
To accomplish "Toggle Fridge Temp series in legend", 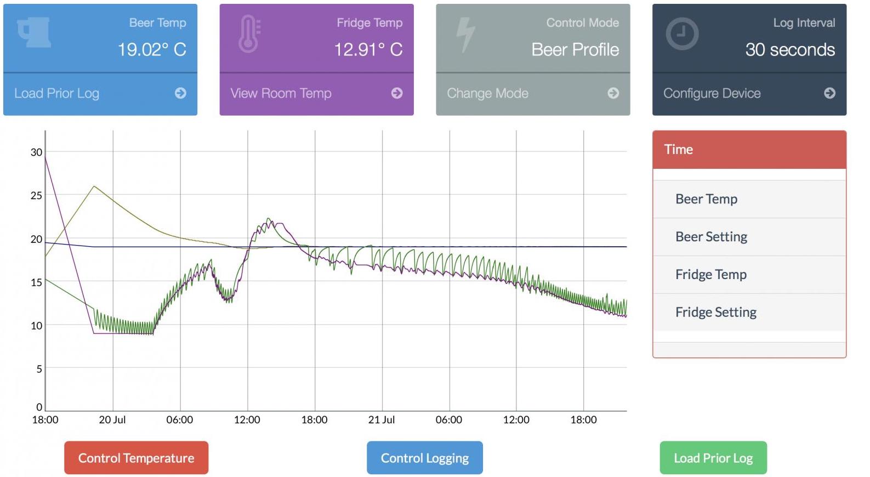I will pyautogui.click(x=749, y=274).
